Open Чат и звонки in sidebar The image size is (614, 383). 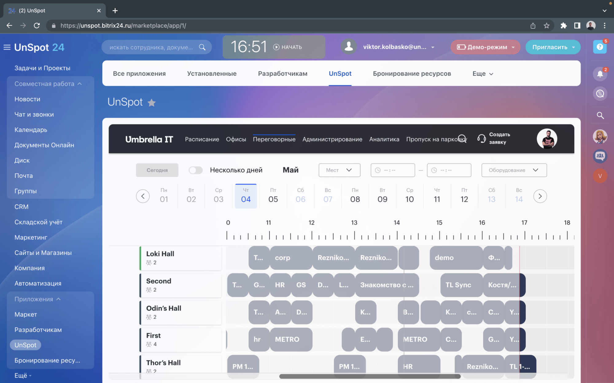[34, 114]
